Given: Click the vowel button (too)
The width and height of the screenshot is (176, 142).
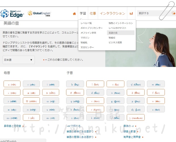Looking at the screenshot, I should tap(51, 109).
